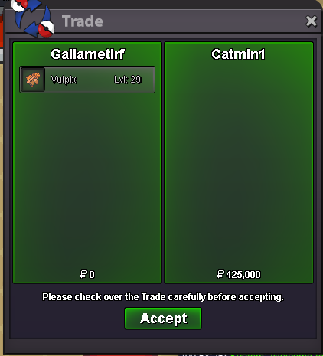
Task: Click the Gallametirf player name
Action: click(87, 54)
